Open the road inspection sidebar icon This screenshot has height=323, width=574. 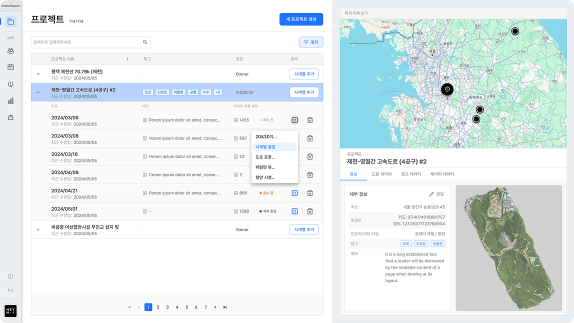[10, 84]
